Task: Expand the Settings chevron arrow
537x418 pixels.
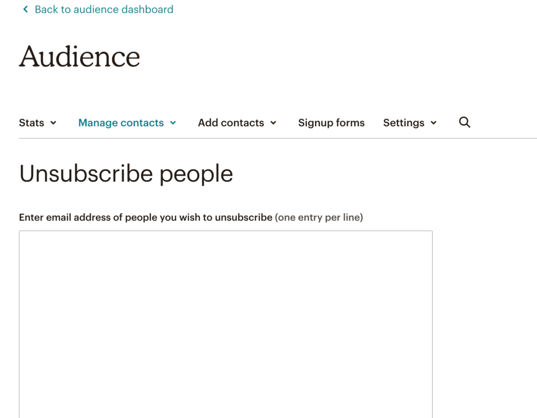Action: 434,123
